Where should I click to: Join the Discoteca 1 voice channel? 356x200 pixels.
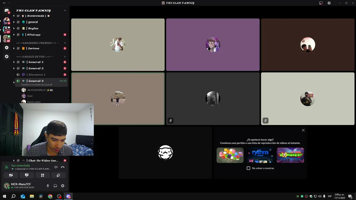click(41, 75)
